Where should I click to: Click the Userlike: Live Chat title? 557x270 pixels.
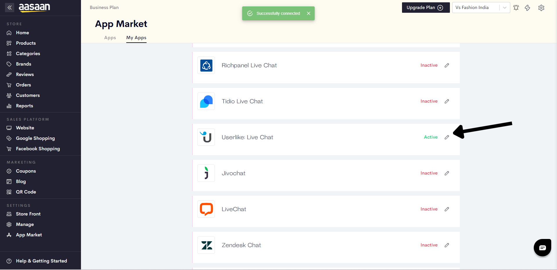coord(247,137)
